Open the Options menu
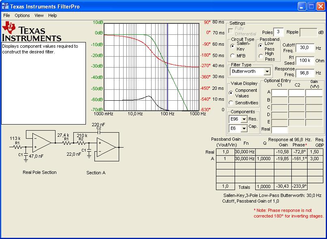 [x=22, y=15]
